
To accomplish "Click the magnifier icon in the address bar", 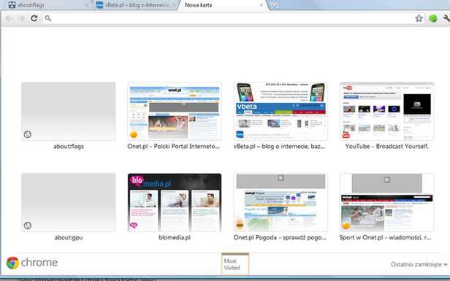I will 48,19.
